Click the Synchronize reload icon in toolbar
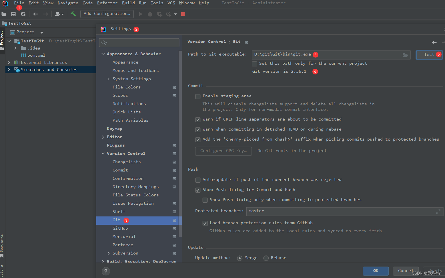The width and height of the screenshot is (445, 278). (x=23, y=14)
